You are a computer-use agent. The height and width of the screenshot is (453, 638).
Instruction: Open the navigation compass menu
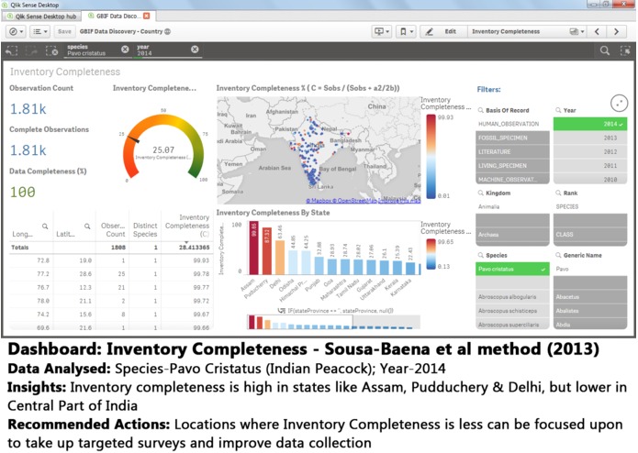[17, 31]
